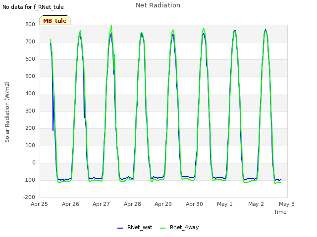This screenshot has width=317, height=237.
Task: Click the Apr 27 x-axis tick label
Action: pyautogui.click(x=101, y=204)
